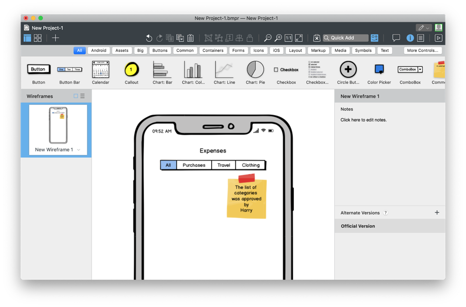Click the plus icon to add wireframe

(56, 38)
